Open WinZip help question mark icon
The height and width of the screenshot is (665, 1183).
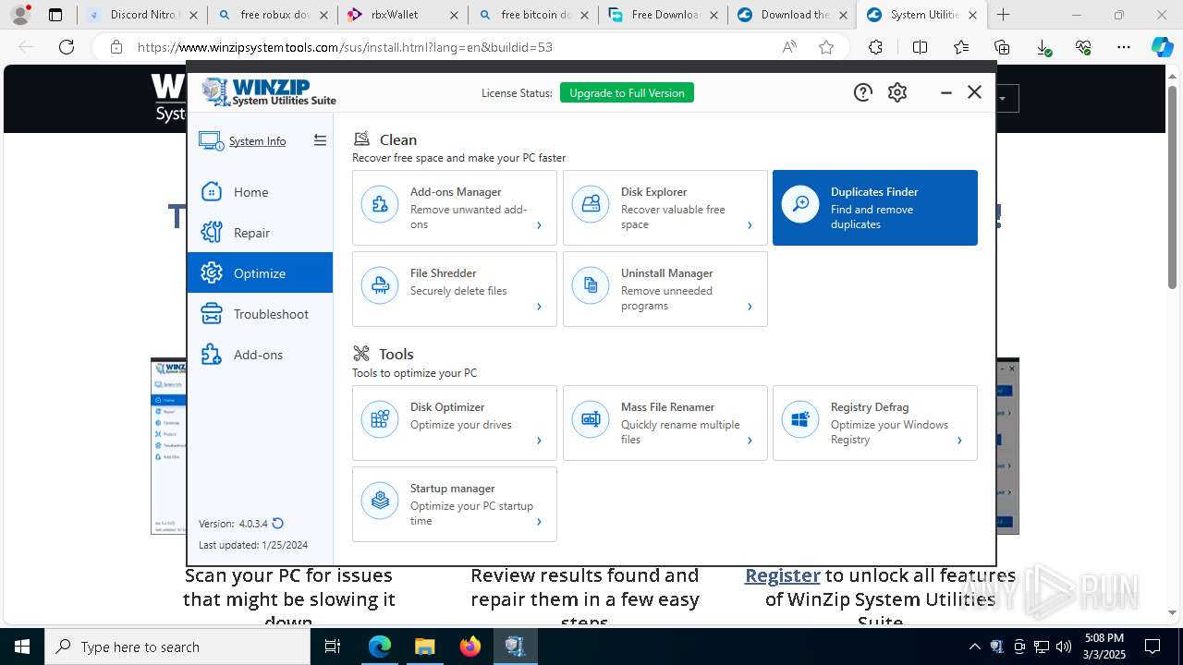click(862, 92)
